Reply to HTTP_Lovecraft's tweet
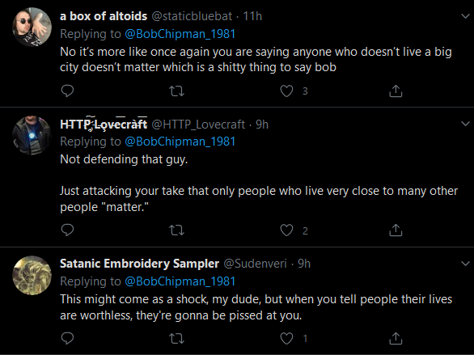 coord(67,230)
